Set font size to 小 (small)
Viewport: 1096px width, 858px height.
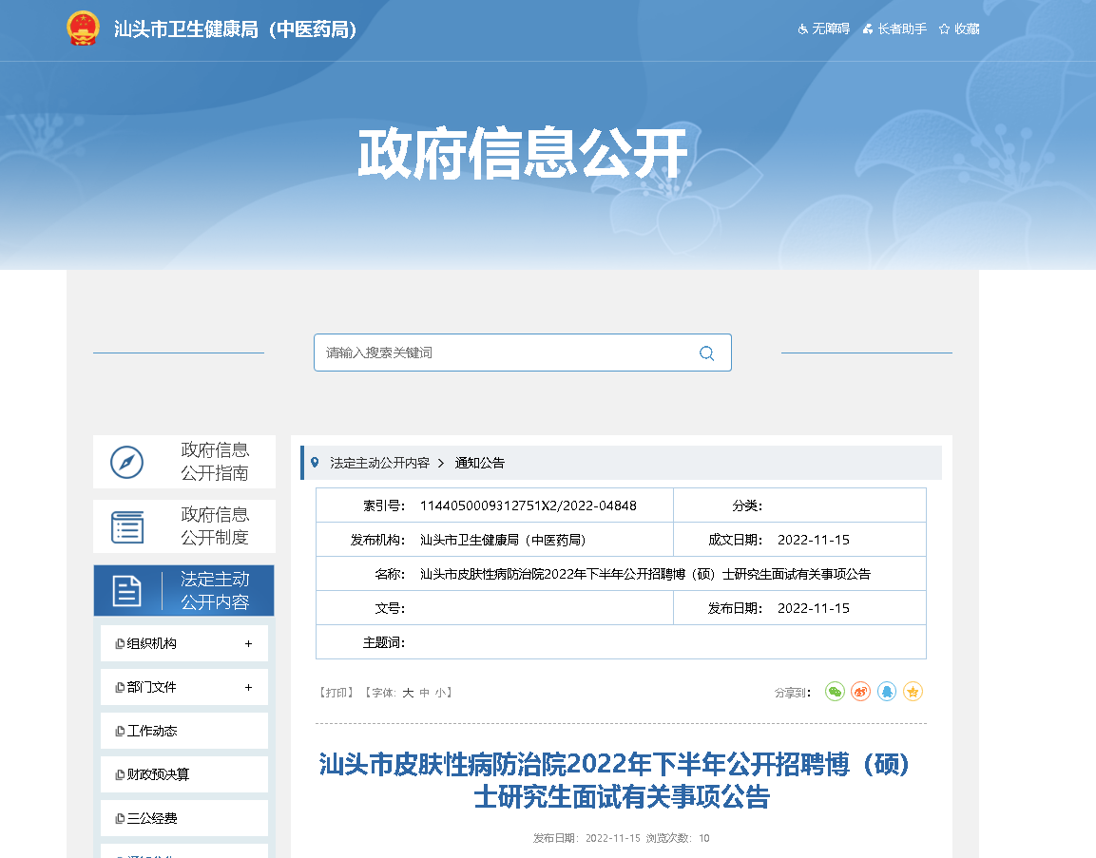point(441,693)
